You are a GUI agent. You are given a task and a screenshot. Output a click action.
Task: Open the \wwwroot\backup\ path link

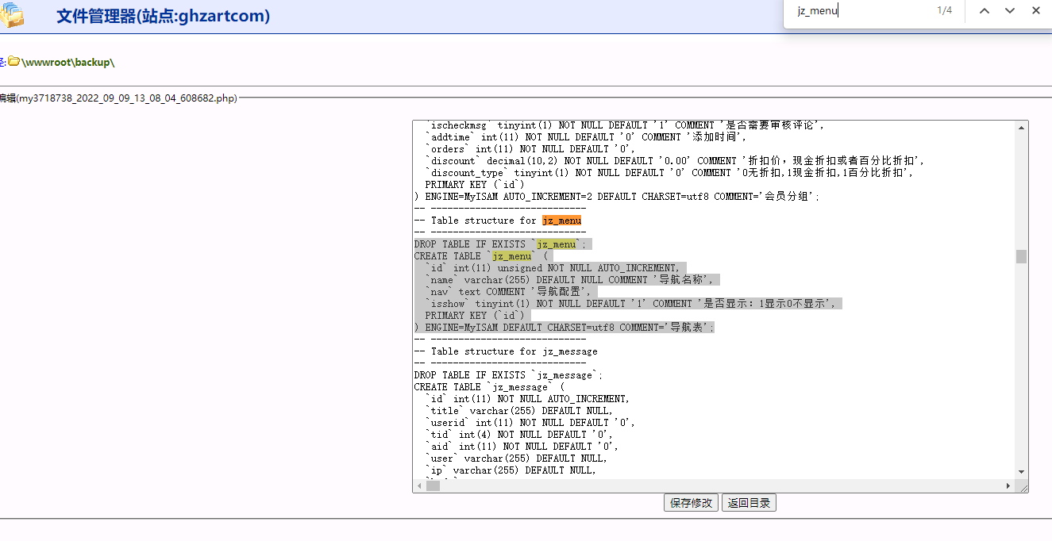tap(68, 62)
